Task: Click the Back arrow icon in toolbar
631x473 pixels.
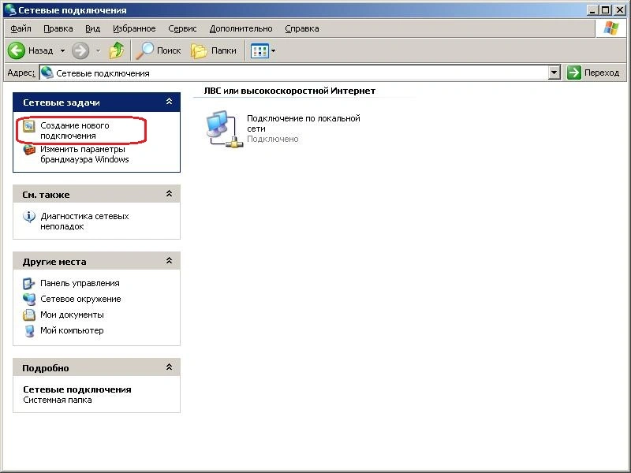Action: pyautogui.click(x=17, y=50)
